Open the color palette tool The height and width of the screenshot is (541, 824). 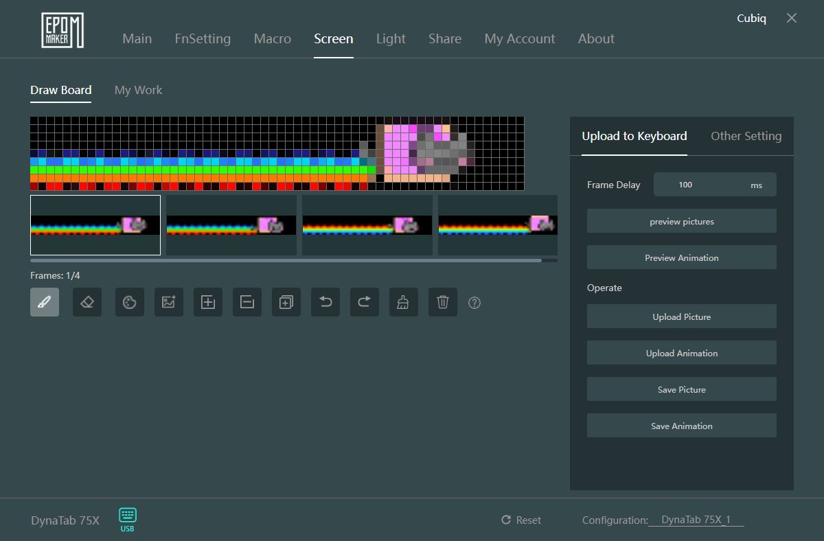tap(130, 302)
